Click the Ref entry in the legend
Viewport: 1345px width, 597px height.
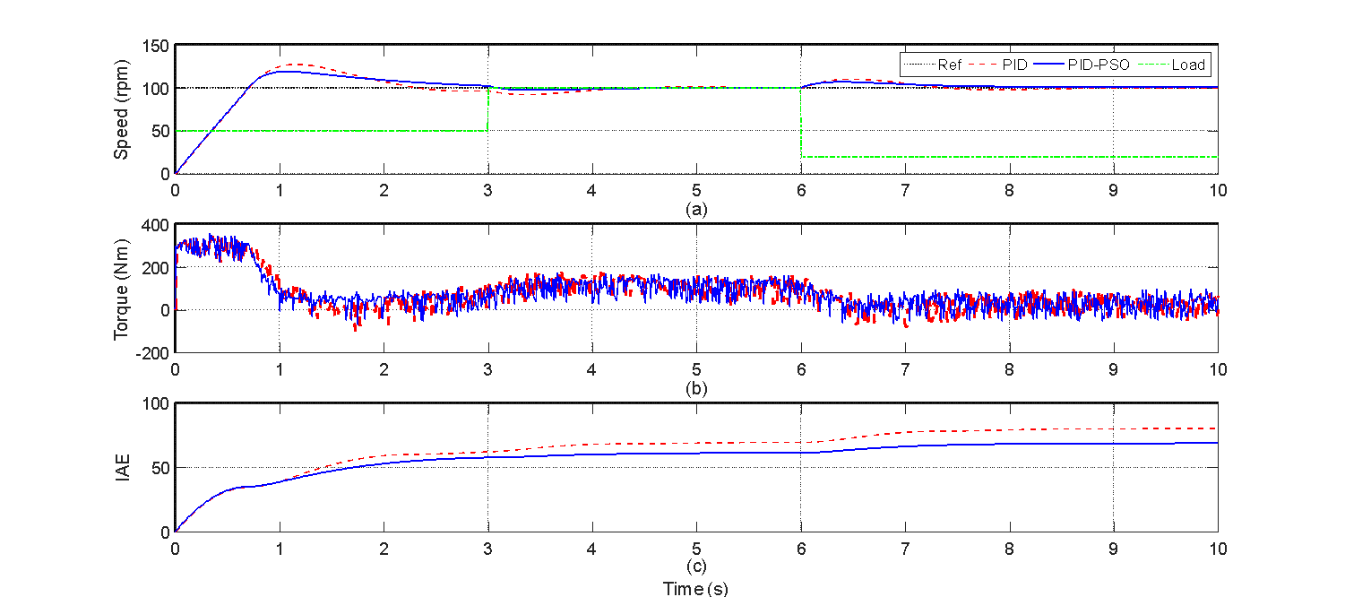[949, 65]
